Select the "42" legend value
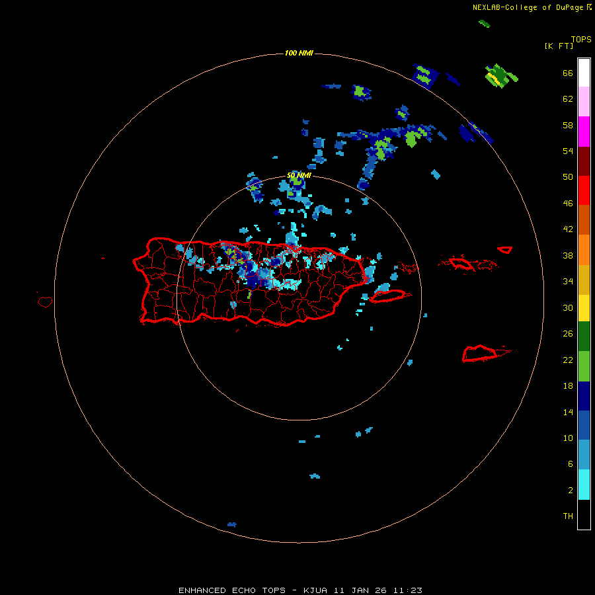Screen dimensions: 595x595 click(x=568, y=229)
